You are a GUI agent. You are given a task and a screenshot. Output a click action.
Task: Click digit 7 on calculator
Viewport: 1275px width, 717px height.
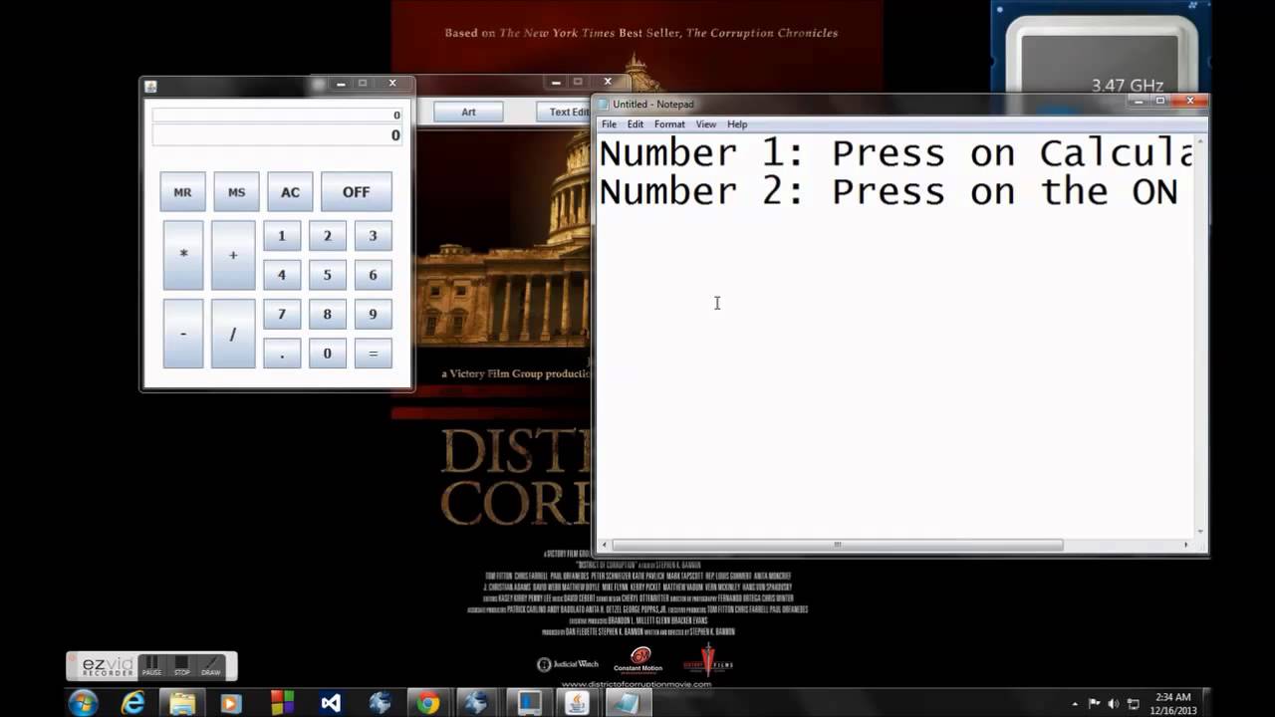pos(282,314)
